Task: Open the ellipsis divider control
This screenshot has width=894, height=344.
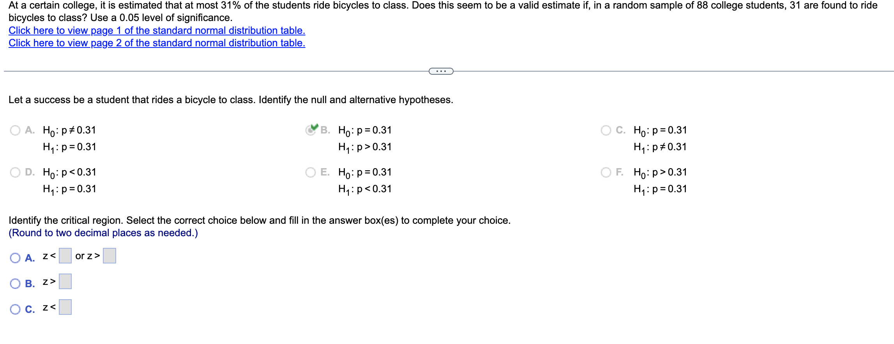Action: click(x=441, y=71)
